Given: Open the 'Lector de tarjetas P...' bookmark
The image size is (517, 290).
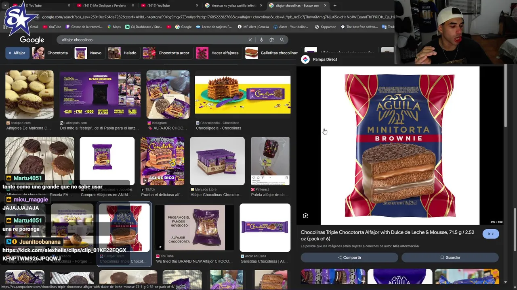Looking at the screenshot, I should click(x=214, y=27).
